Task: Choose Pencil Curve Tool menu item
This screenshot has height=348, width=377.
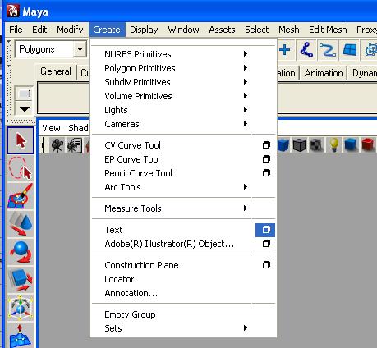Action: click(x=138, y=173)
